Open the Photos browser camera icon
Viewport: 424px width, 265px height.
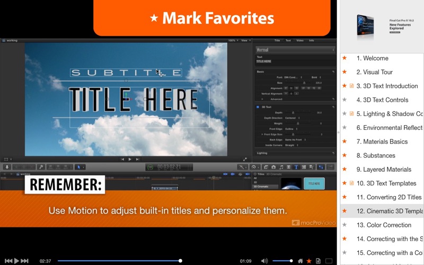pos(273,167)
